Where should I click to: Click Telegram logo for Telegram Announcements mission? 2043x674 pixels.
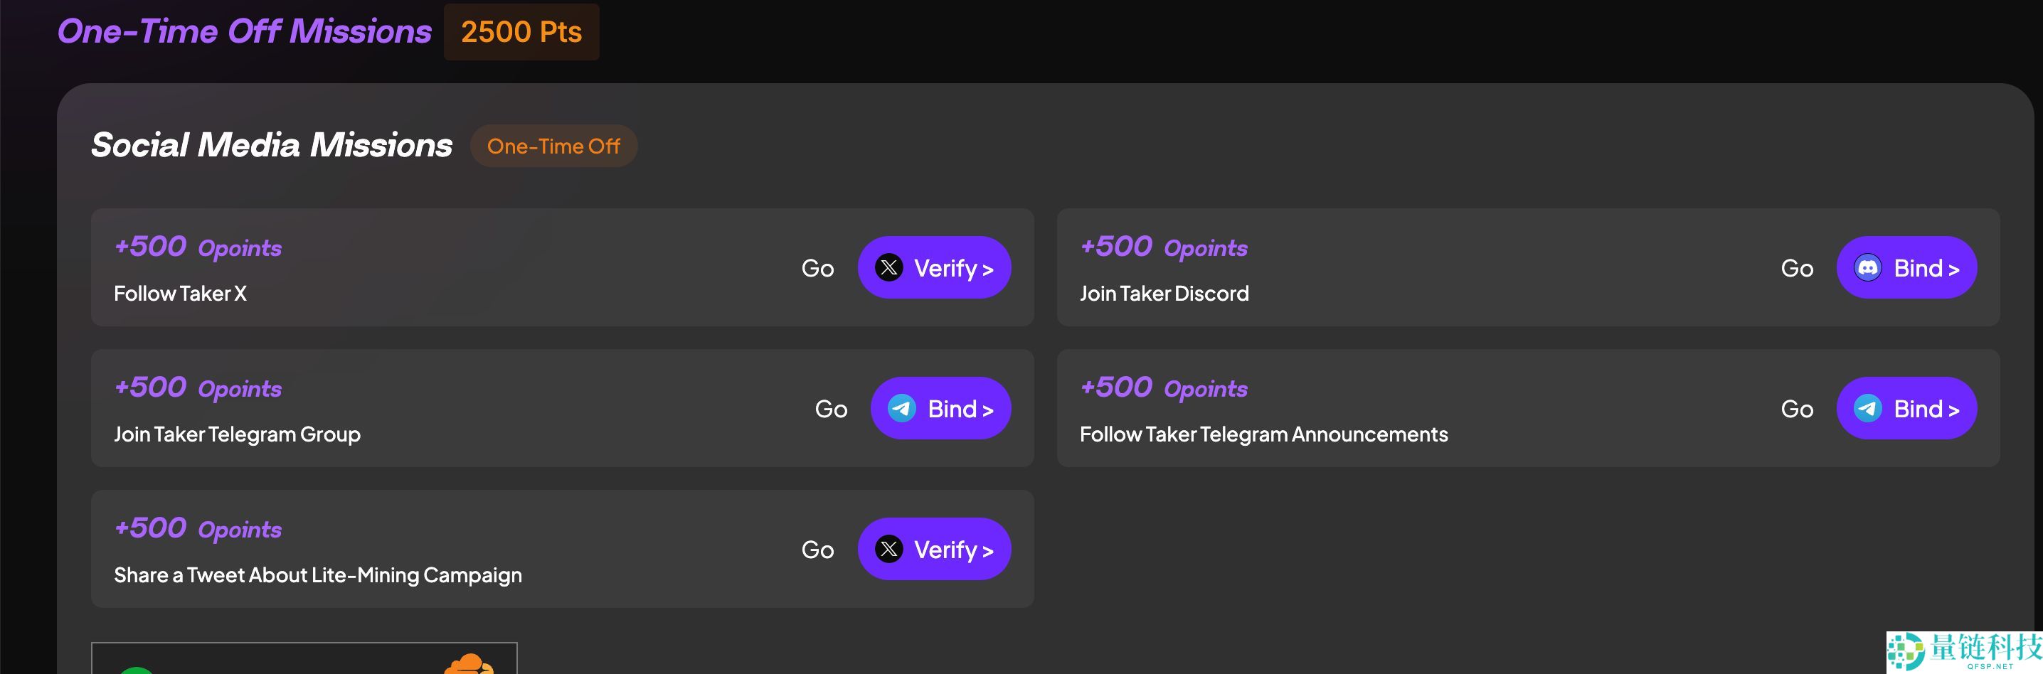click(x=1867, y=408)
